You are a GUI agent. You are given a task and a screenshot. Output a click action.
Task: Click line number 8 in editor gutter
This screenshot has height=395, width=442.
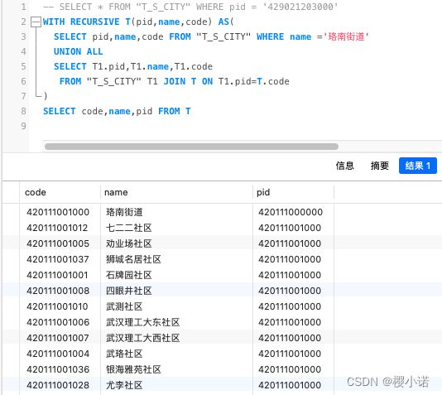coord(24,111)
